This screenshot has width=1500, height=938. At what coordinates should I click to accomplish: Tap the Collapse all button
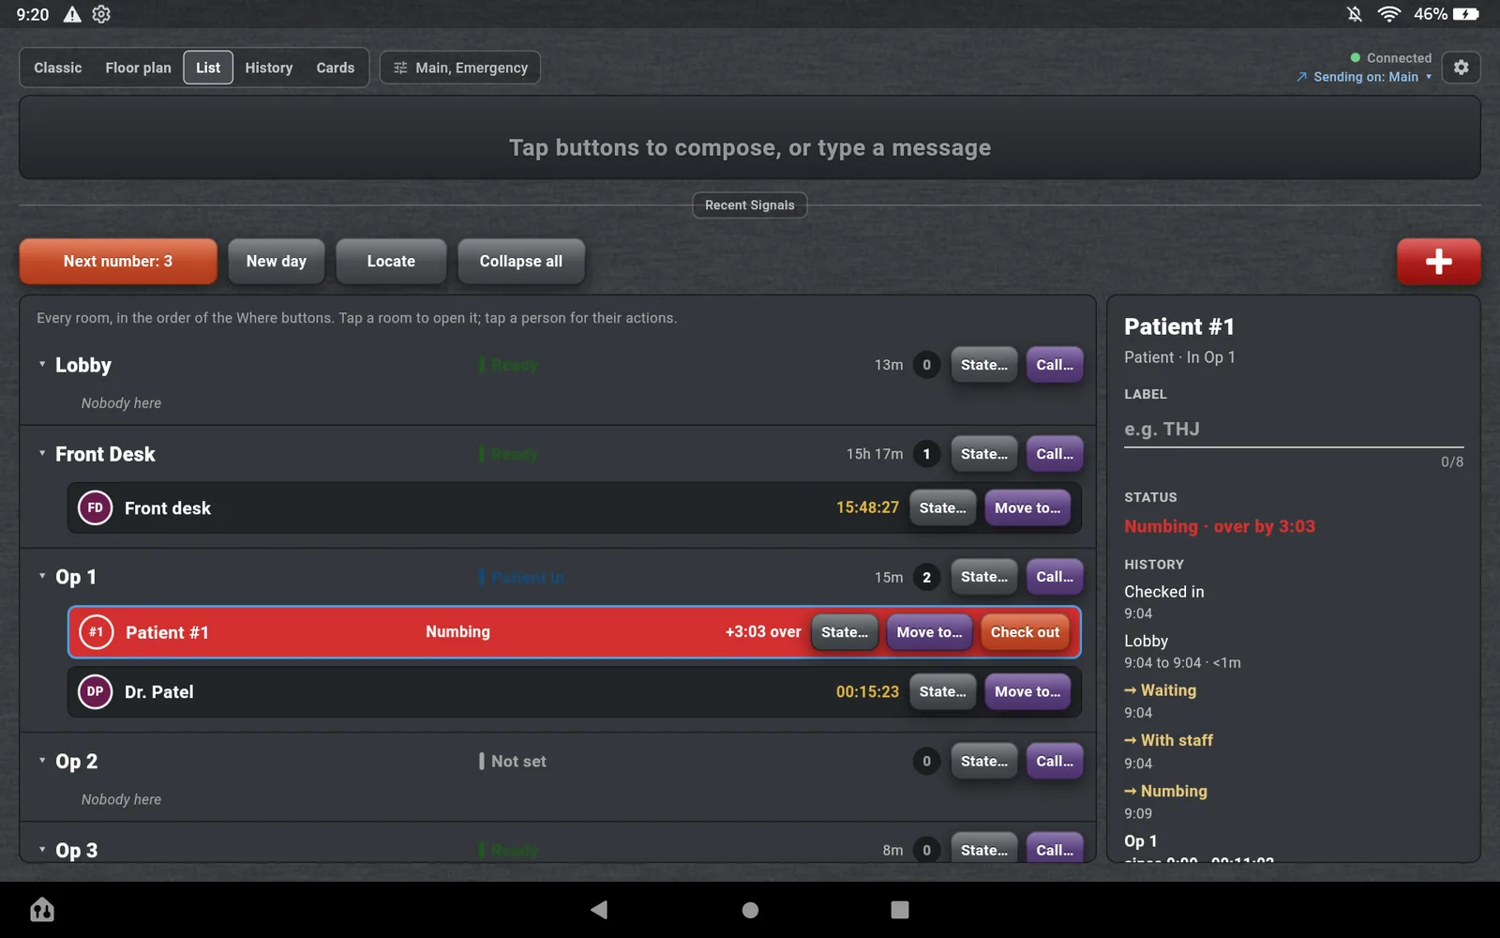pyautogui.click(x=521, y=262)
